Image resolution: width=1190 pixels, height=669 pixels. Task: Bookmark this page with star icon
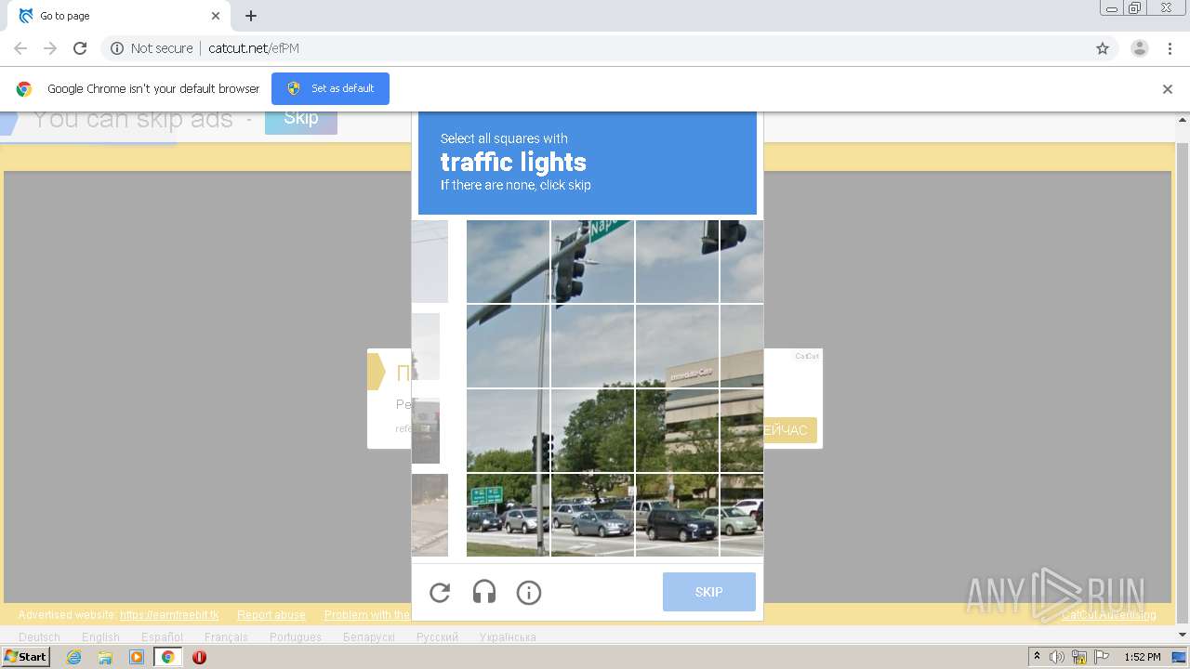(1103, 48)
